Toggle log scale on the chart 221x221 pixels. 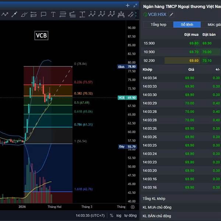coord(119,215)
